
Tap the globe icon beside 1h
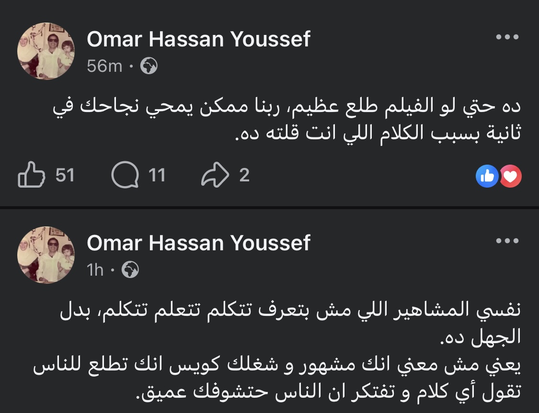click(130, 270)
